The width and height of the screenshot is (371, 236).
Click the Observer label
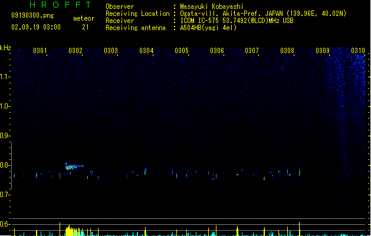pos(120,6)
